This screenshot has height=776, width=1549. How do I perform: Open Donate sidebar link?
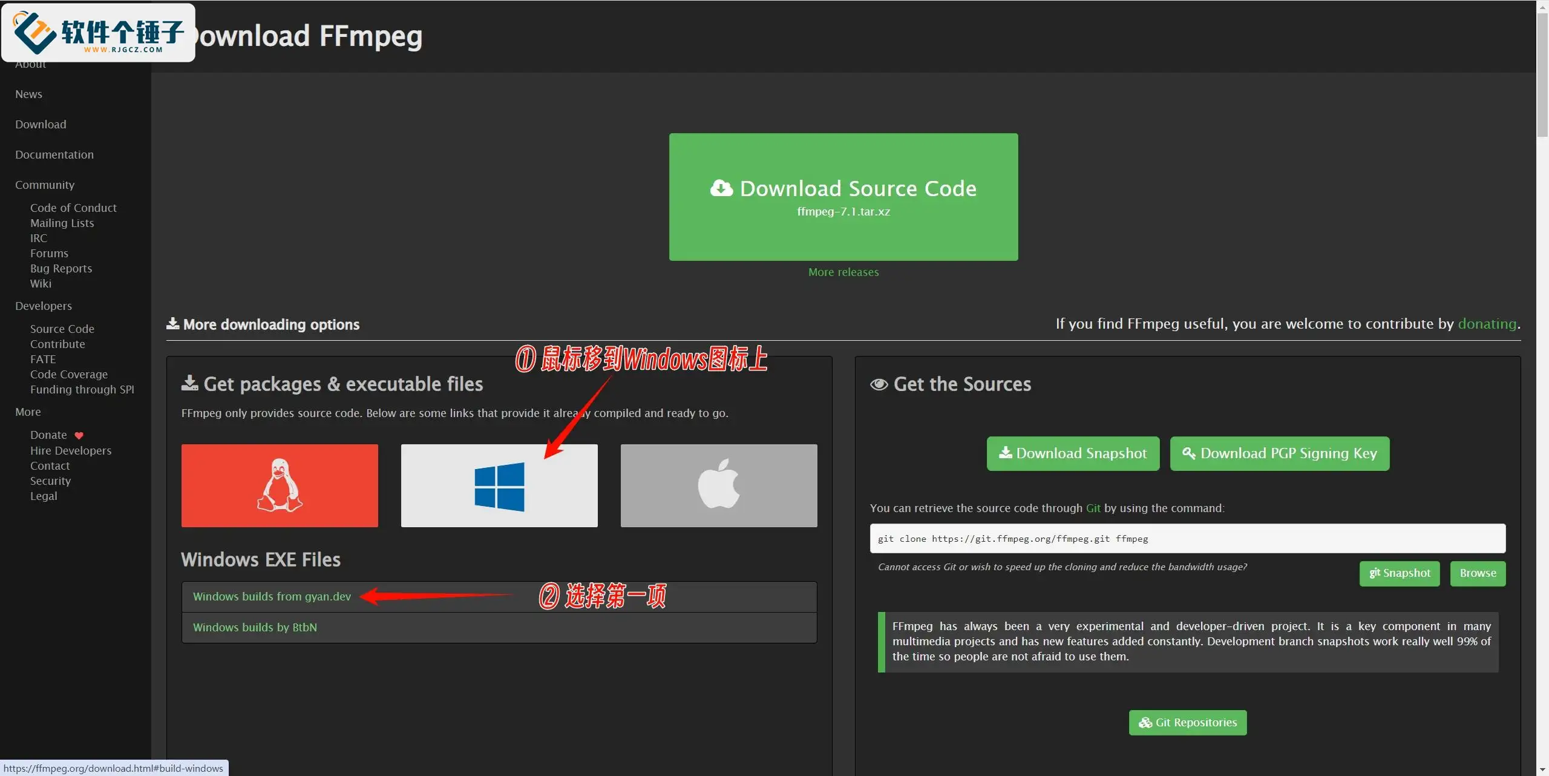click(x=48, y=435)
